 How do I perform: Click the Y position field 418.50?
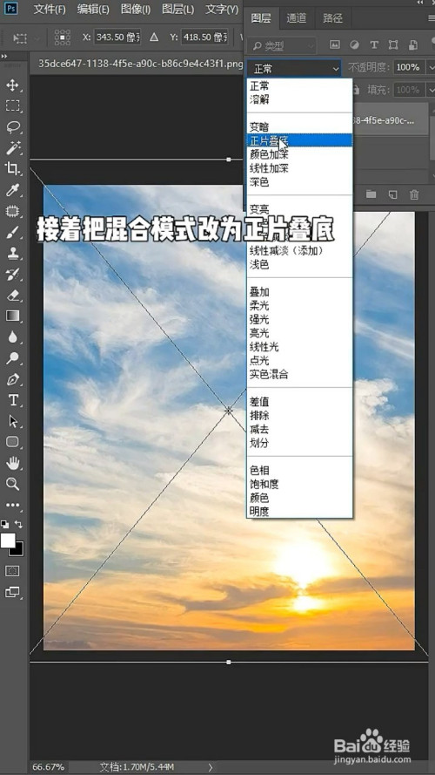(x=204, y=37)
